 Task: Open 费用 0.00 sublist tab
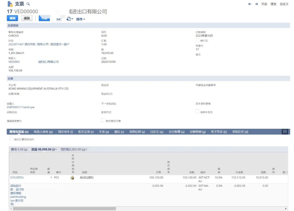click(19, 149)
